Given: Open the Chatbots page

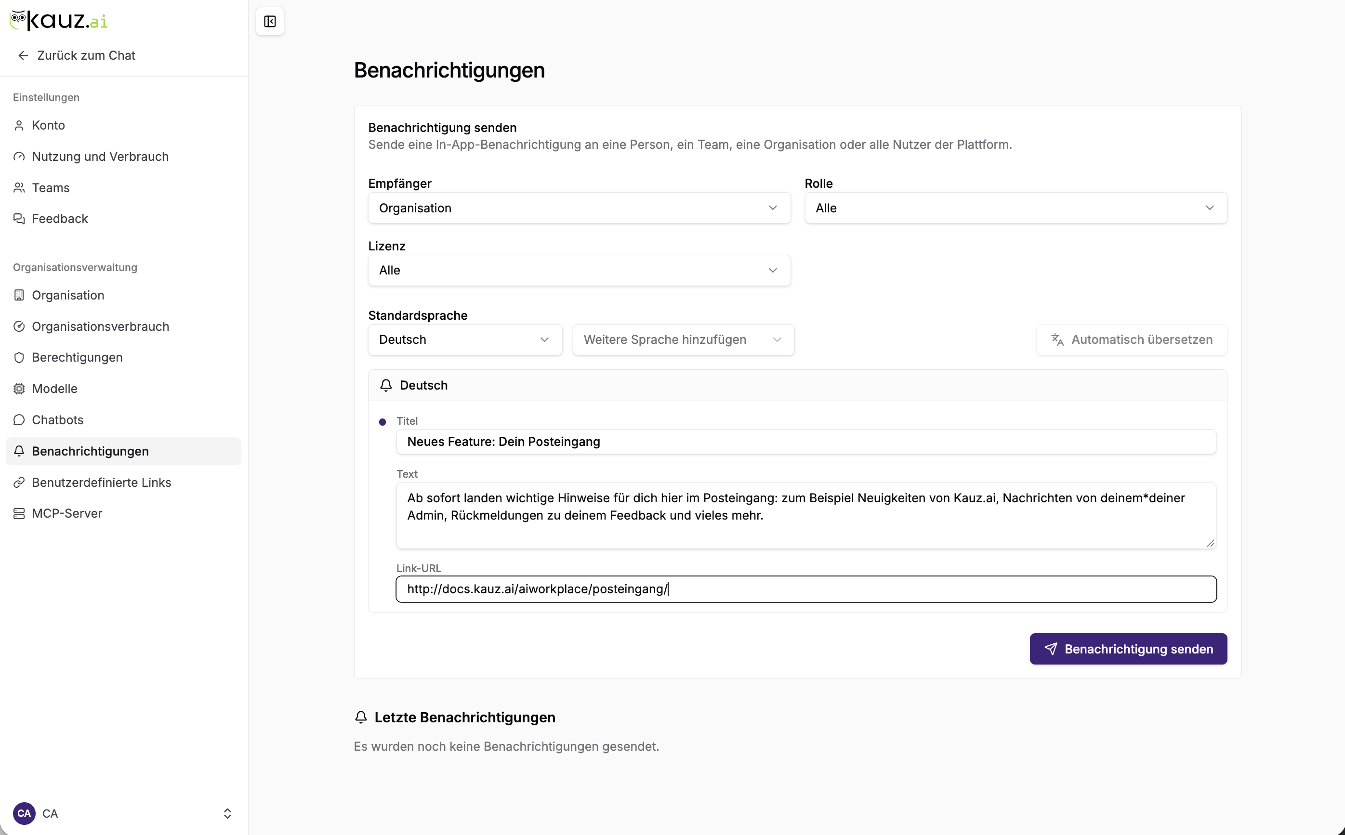Looking at the screenshot, I should [123, 420].
